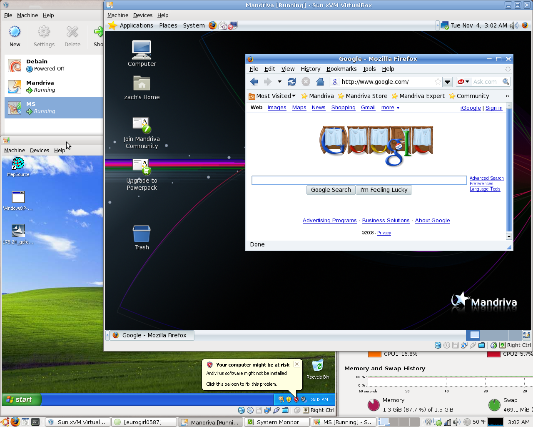Click volume icon in Mandriva top panel
This screenshot has width=533, height=427.
(514, 25)
